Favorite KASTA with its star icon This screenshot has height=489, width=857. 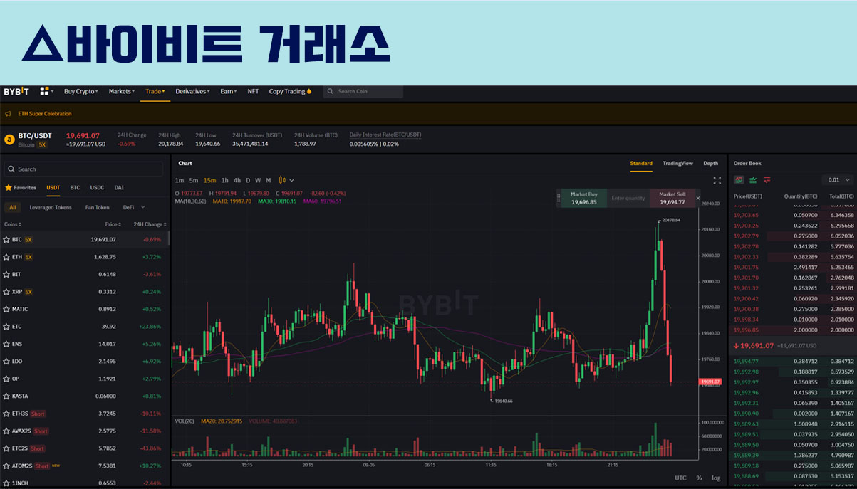[x=6, y=396]
